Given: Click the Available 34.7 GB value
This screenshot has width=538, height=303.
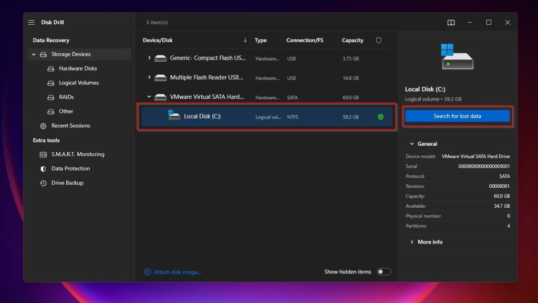Looking at the screenshot, I should 502,206.
